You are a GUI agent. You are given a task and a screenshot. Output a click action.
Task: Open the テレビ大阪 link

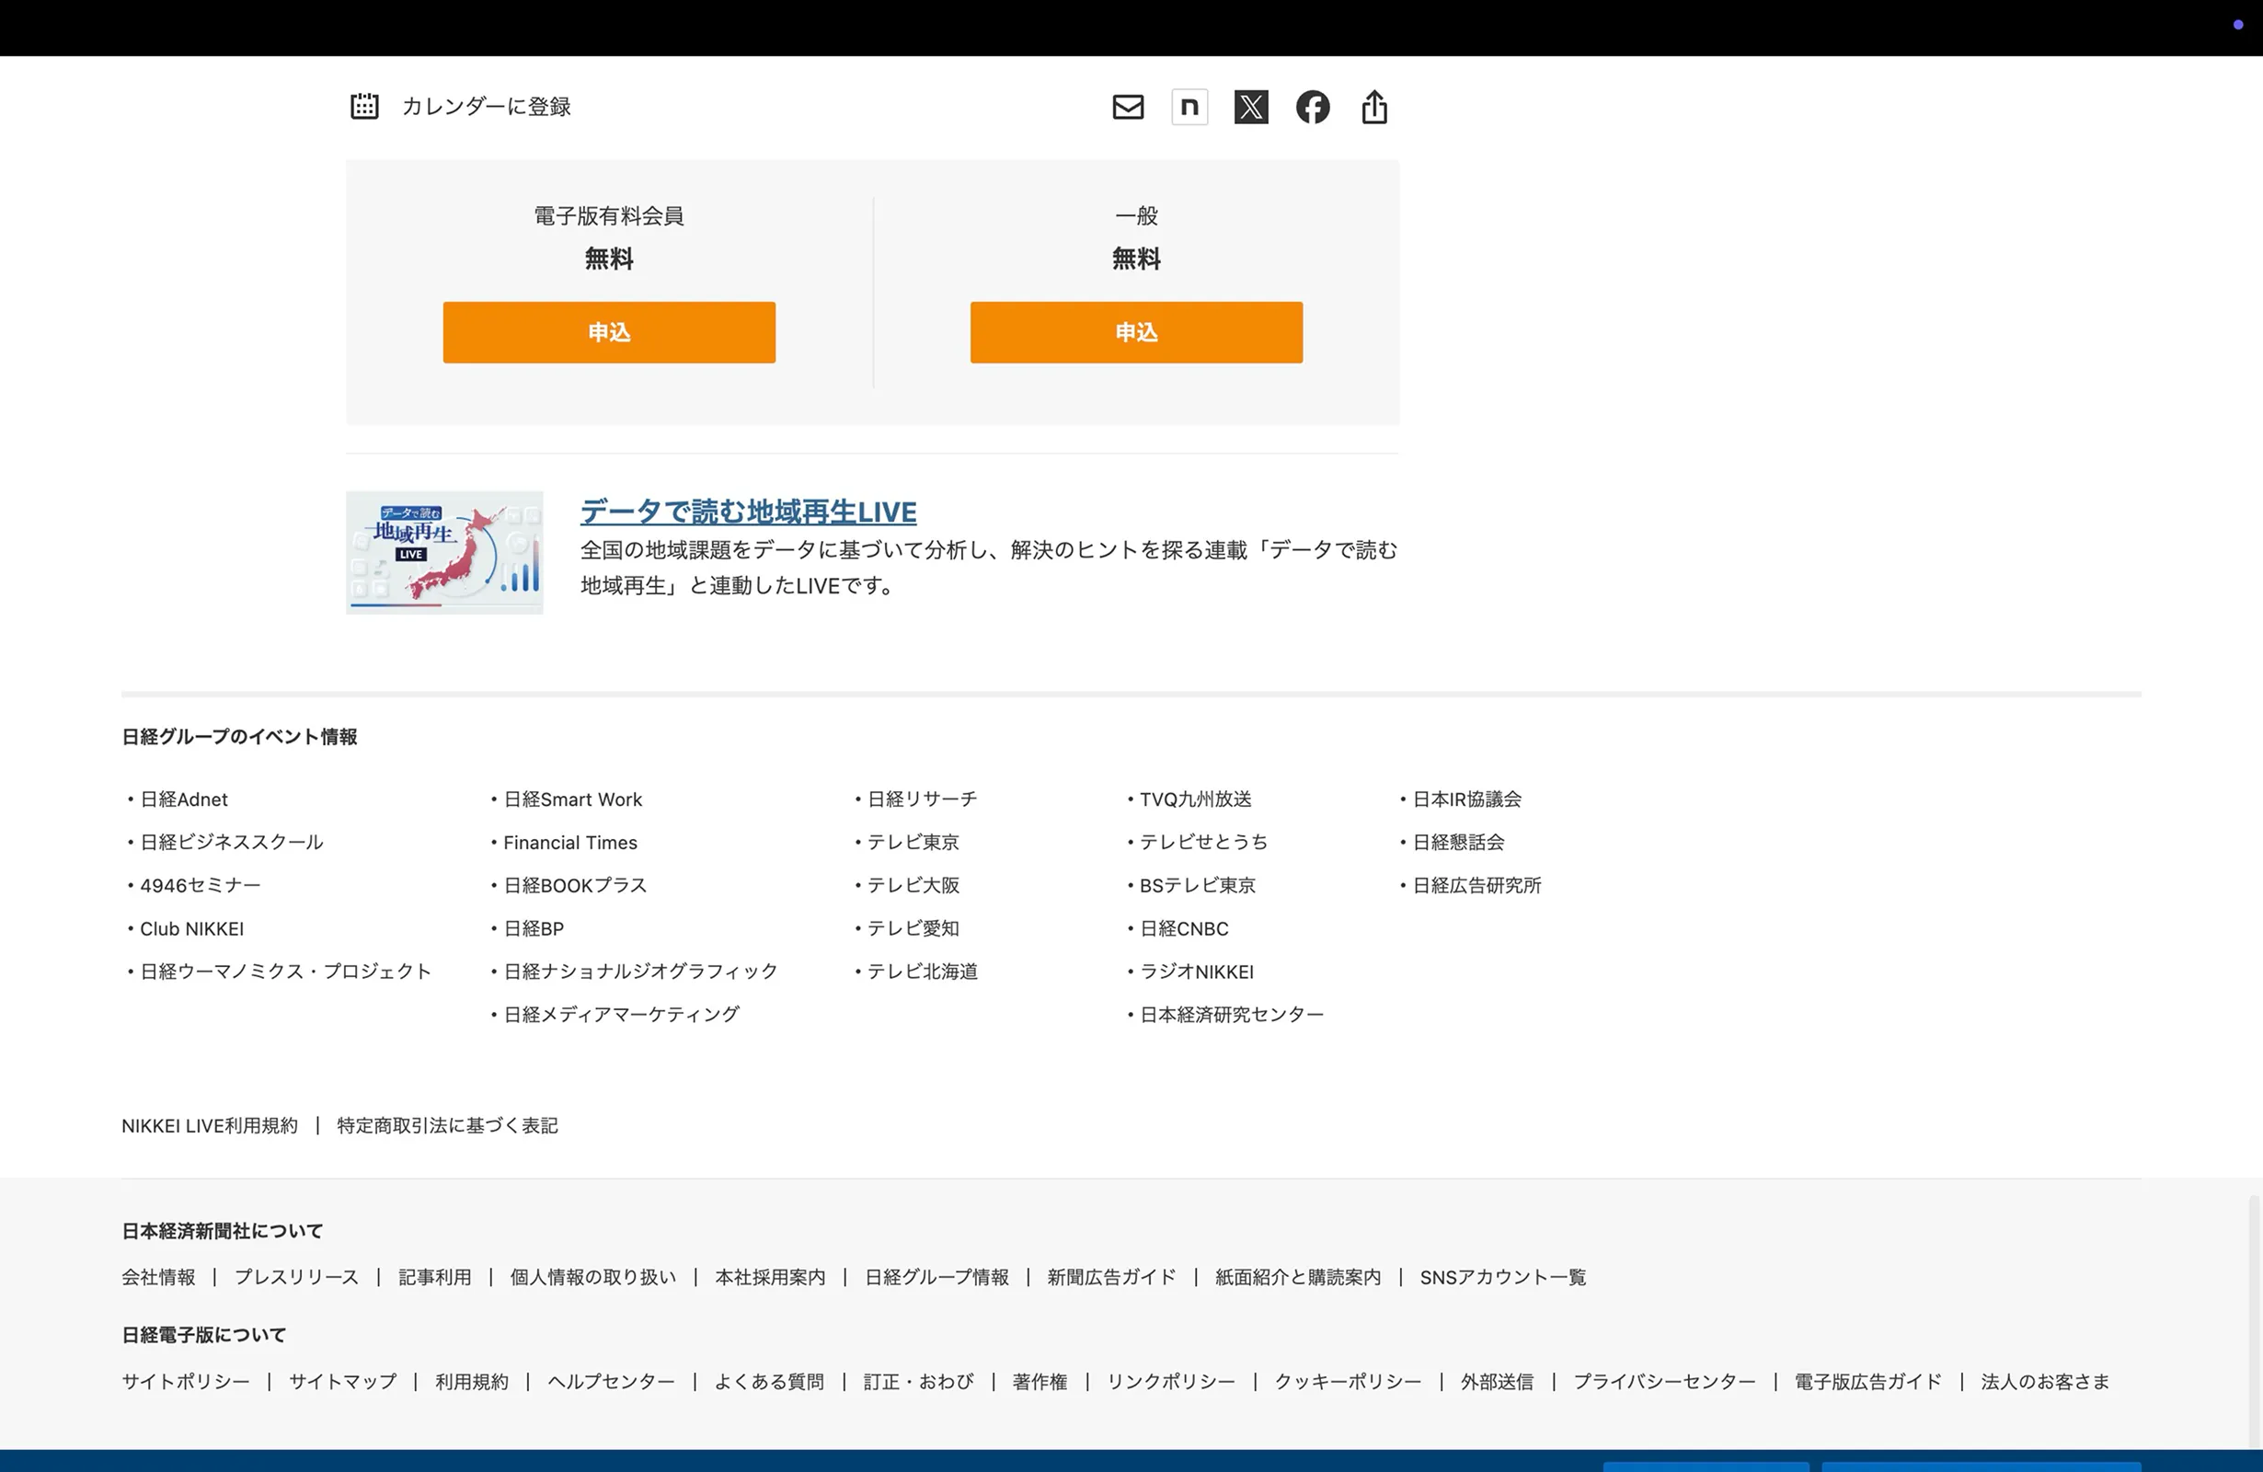click(x=913, y=885)
